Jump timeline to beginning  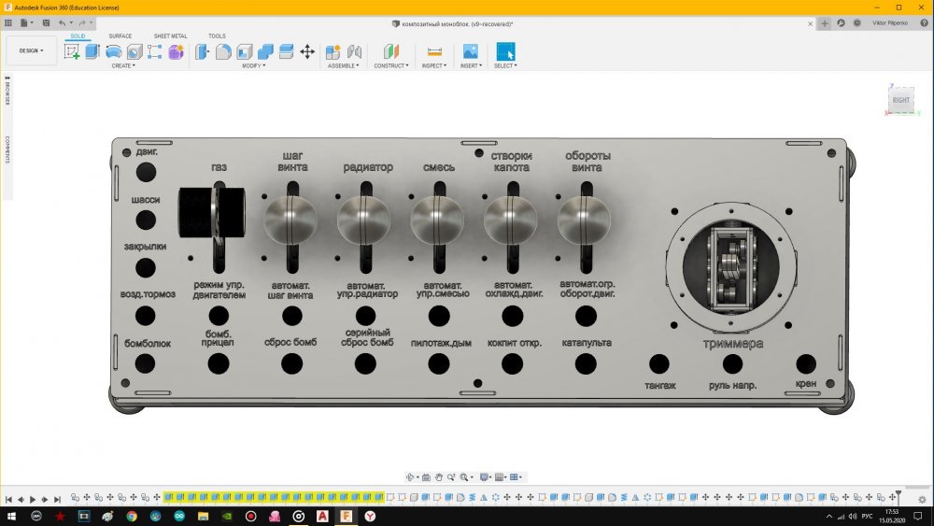[x=8, y=499]
